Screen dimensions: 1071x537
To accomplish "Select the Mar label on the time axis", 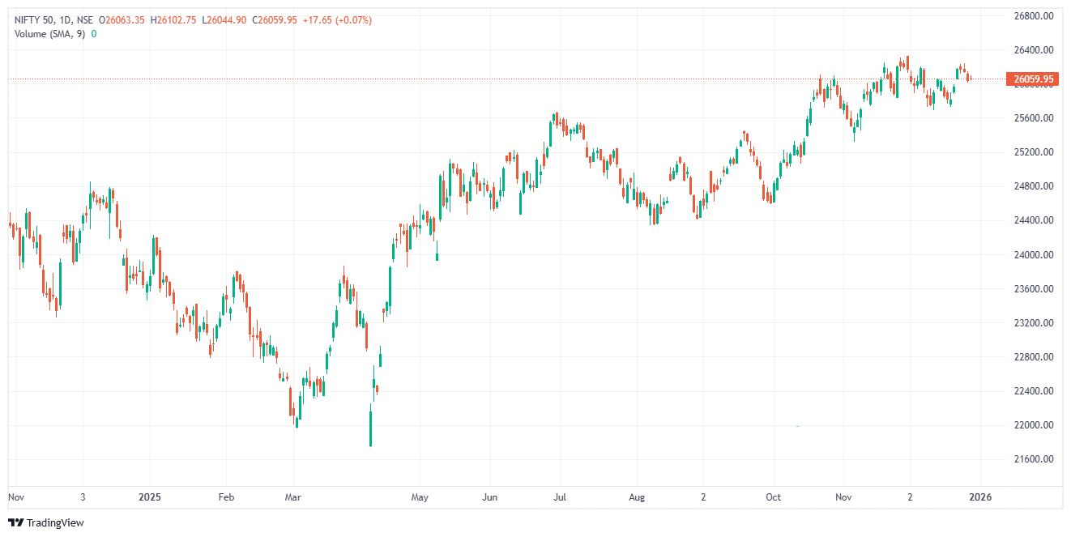I will [x=294, y=497].
